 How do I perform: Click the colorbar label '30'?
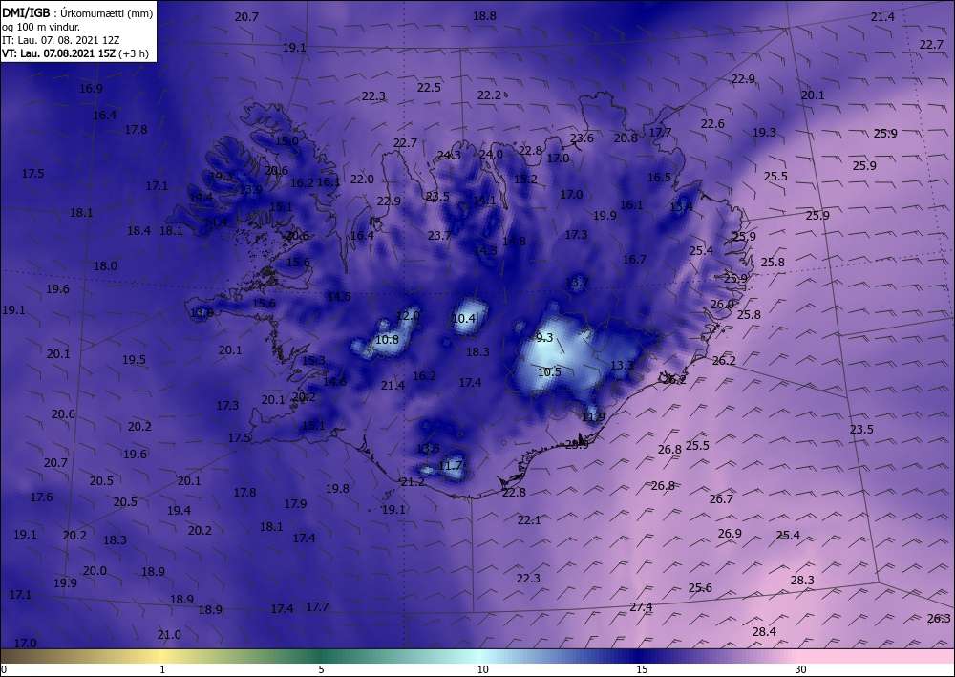[x=800, y=669]
